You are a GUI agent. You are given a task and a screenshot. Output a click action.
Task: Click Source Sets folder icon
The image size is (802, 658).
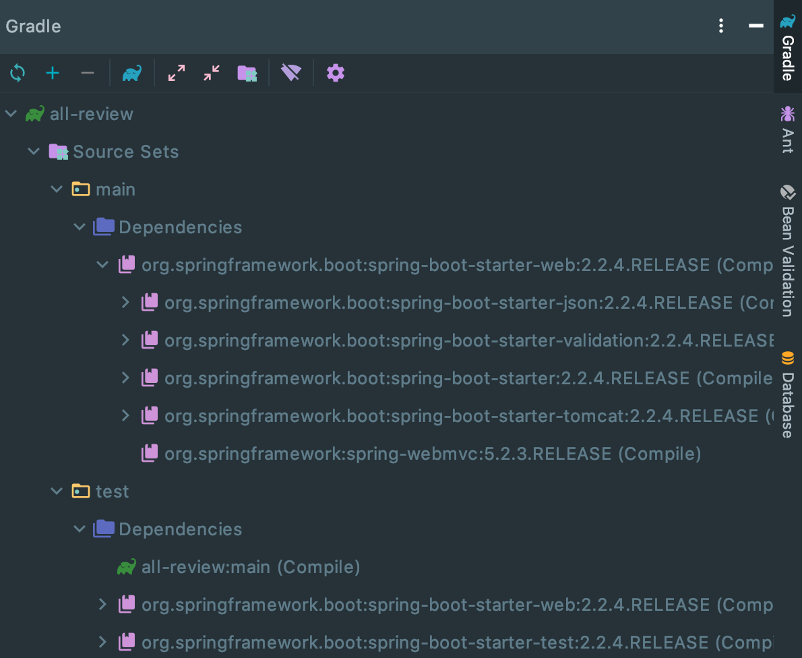pos(59,152)
